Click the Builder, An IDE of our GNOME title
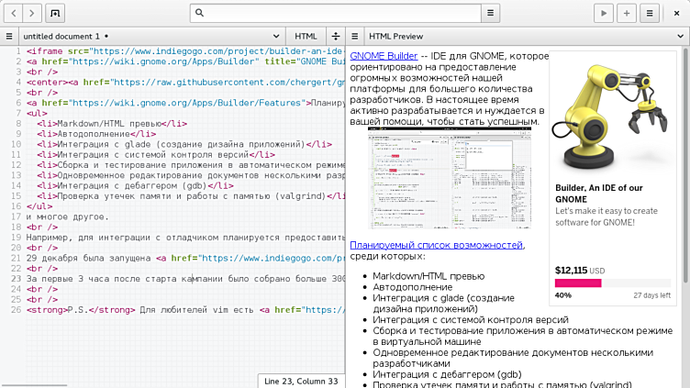This screenshot has height=388, width=690. click(599, 194)
